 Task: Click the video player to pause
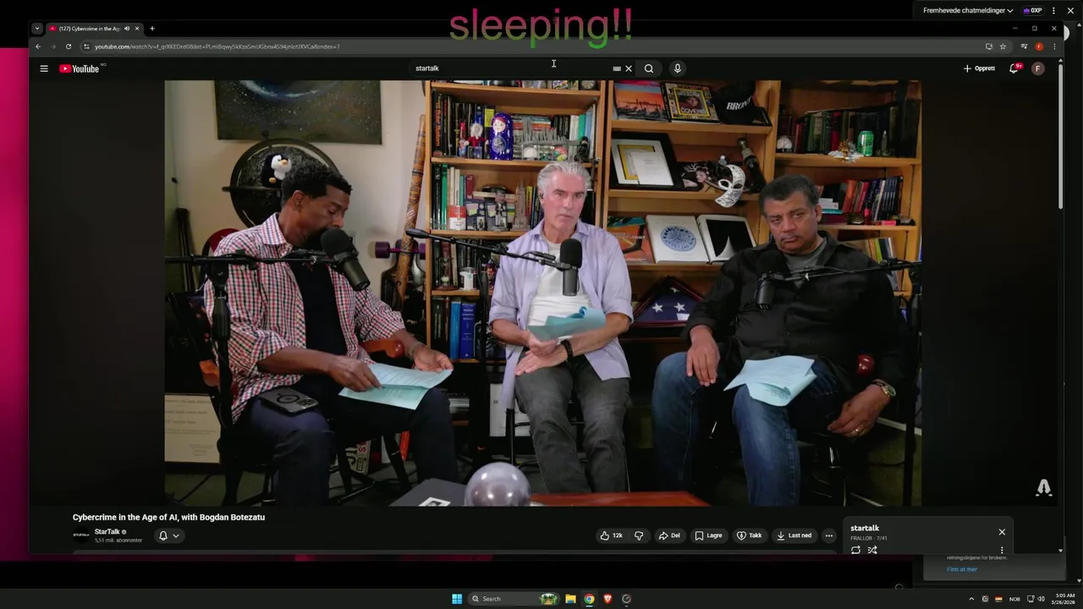click(x=542, y=294)
